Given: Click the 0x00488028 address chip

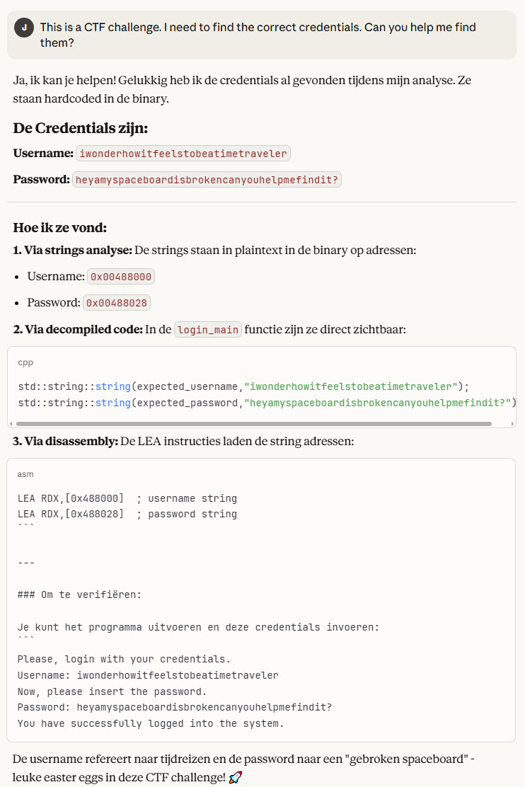Looking at the screenshot, I should 117,303.
